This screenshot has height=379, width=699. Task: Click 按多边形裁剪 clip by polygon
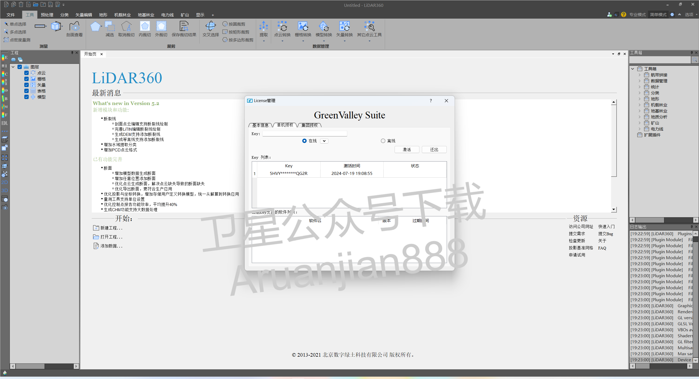(238, 40)
